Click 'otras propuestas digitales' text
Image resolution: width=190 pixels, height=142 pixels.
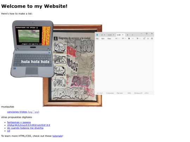[17, 117]
